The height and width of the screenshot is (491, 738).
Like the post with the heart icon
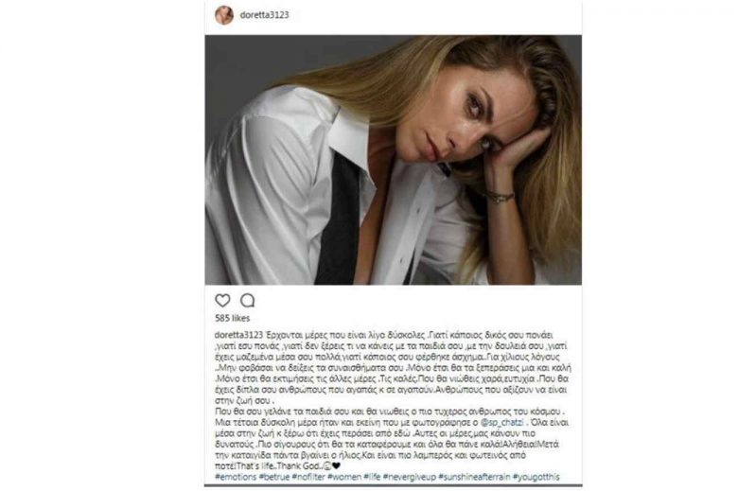(222, 300)
